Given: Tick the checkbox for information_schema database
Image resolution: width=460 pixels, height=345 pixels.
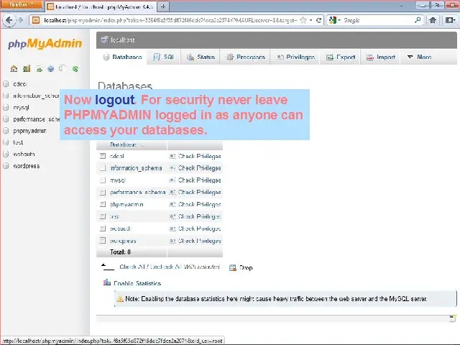Looking at the screenshot, I should (x=103, y=168).
